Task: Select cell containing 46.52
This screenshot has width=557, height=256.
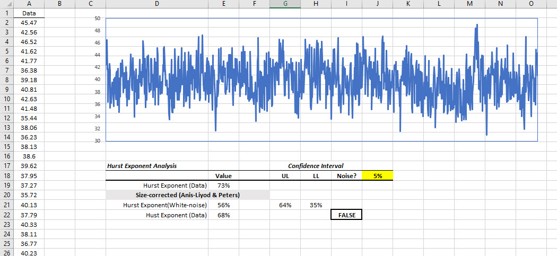Action: click(x=29, y=42)
